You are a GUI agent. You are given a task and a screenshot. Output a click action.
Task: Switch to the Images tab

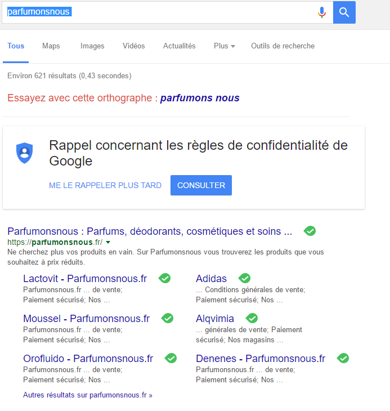click(92, 46)
